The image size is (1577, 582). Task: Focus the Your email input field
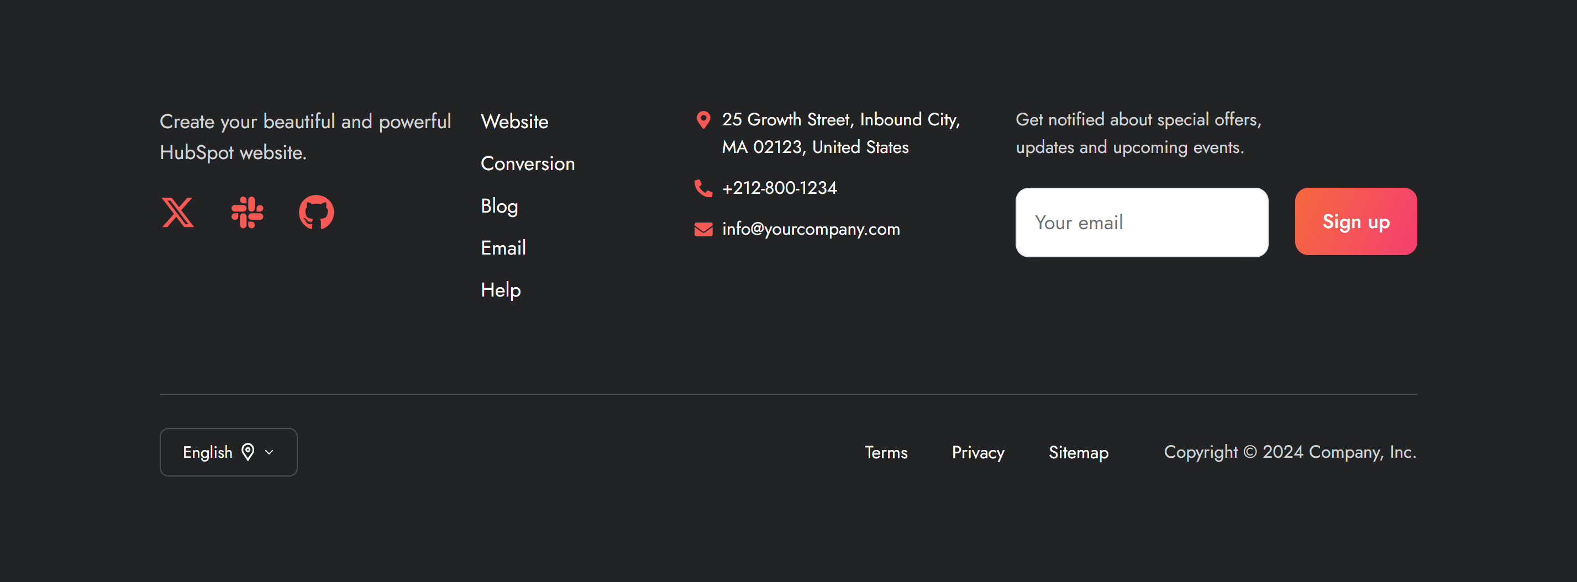tap(1141, 222)
